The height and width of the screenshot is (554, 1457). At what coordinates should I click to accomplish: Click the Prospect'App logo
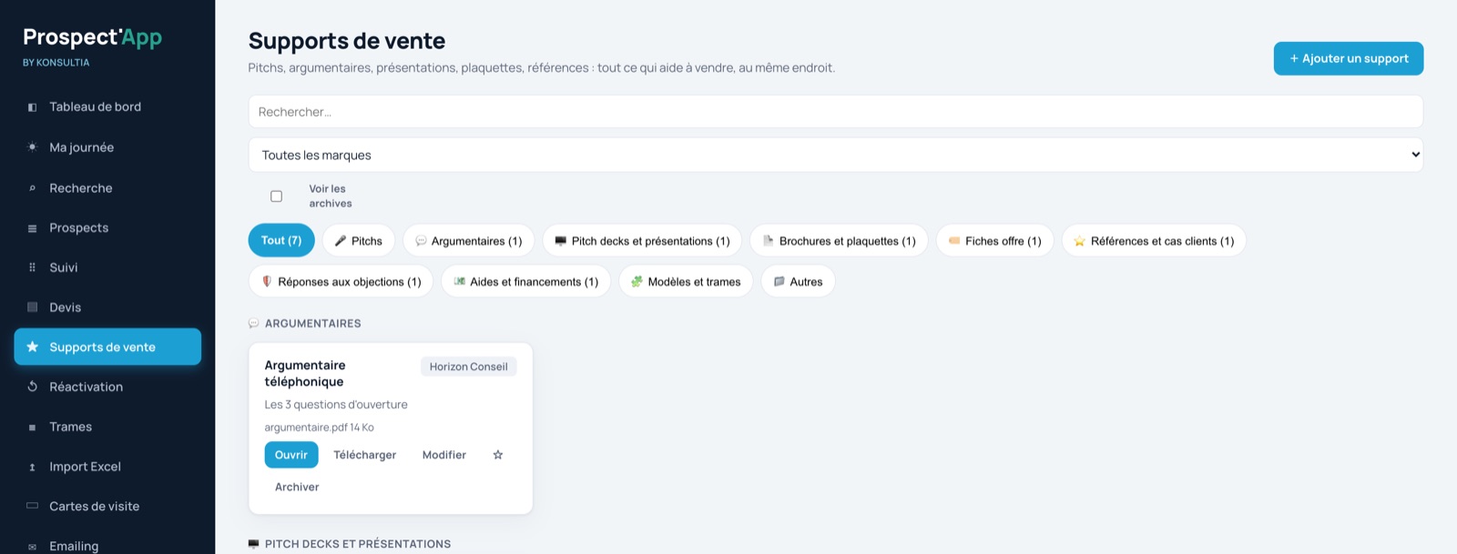(92, 37)
